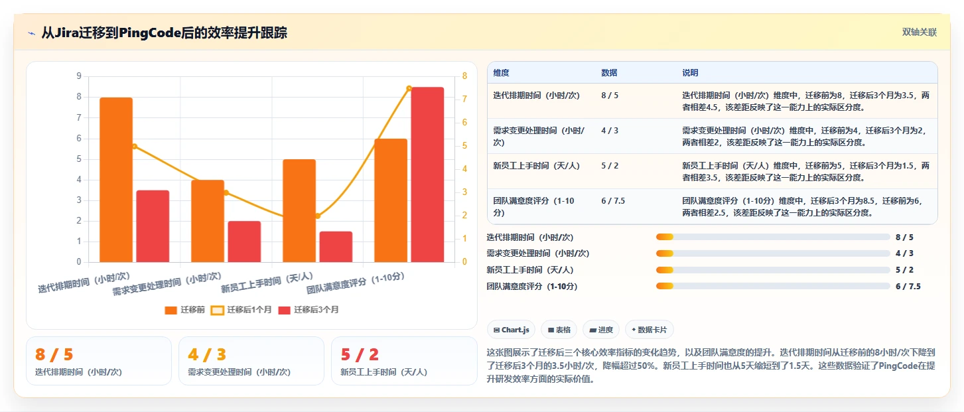Click the right axis tick label 8
Screen dimensions: 964x412
[x=464, y=76]
